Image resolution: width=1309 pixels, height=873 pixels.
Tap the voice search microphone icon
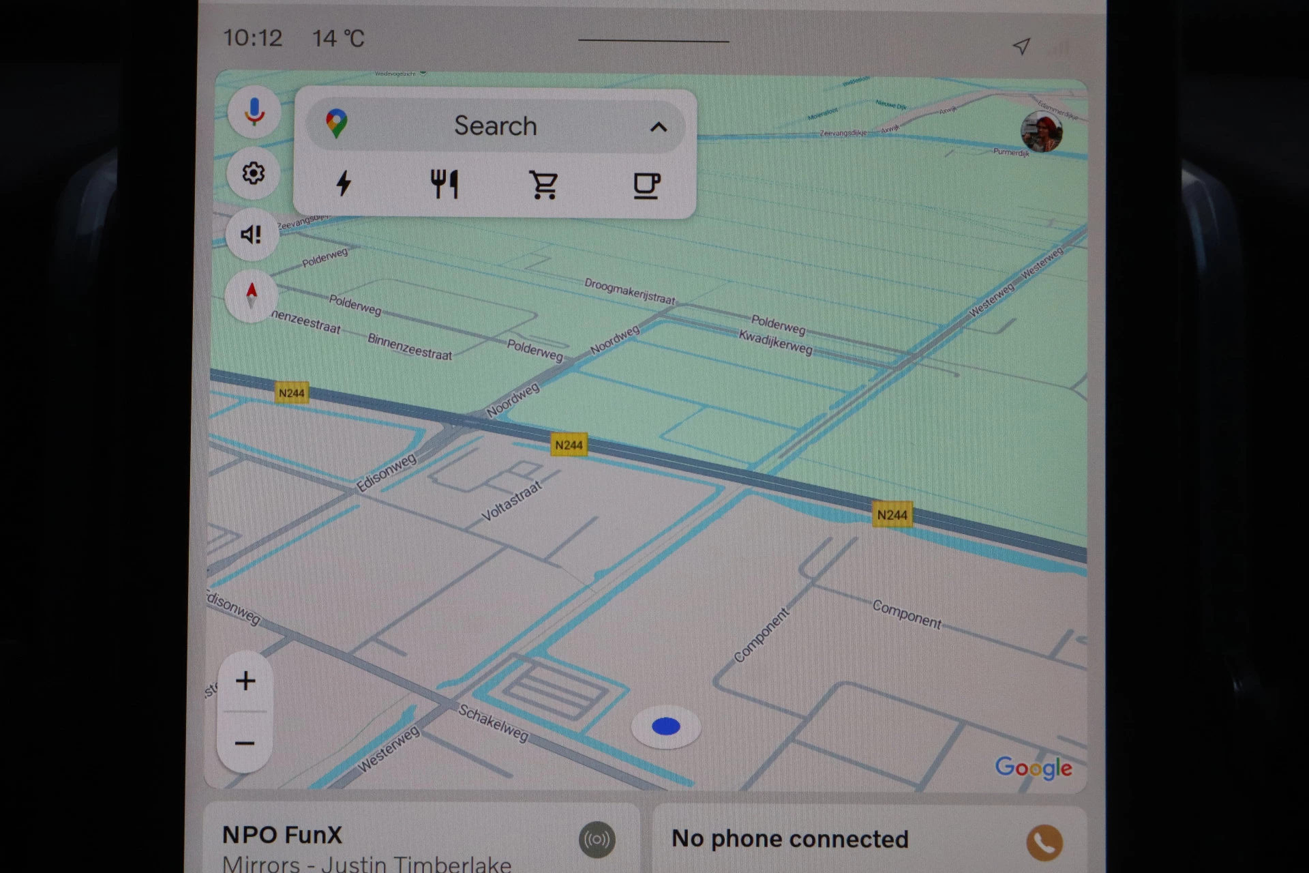point(254,112)
